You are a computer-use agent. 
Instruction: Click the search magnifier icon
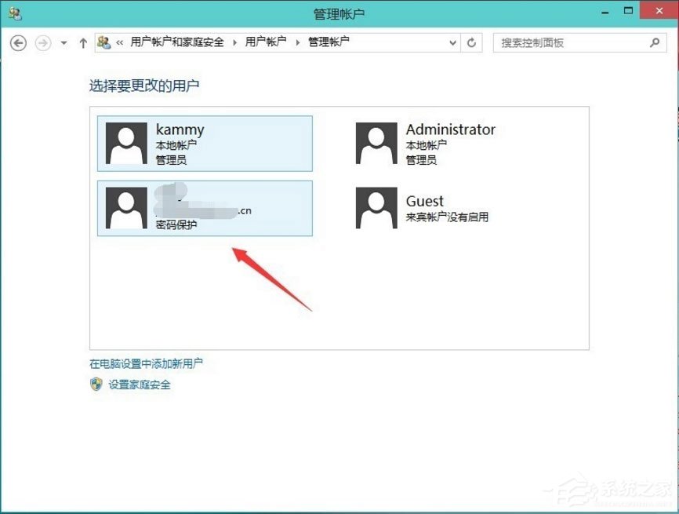654,42
